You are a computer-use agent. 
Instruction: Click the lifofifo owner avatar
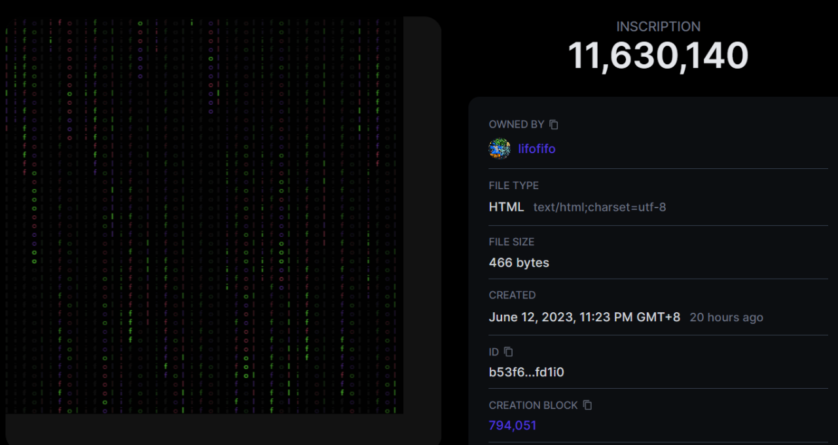(500, 149)
